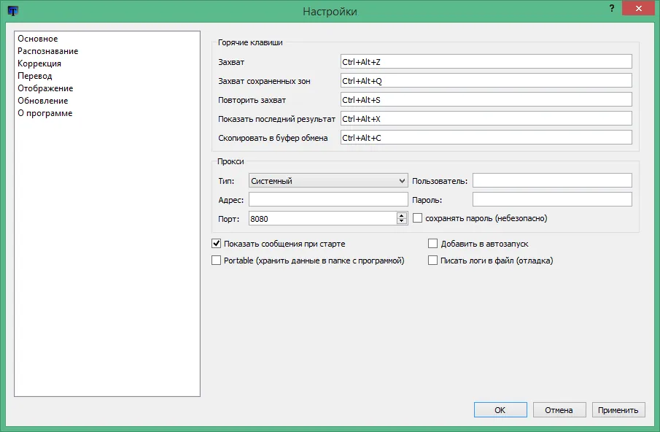660x432 pixels.
Task: Click the question mark help button
Action: point(612,8)
